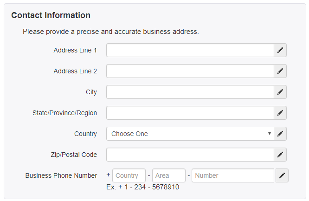Click the Business Phone Number label
The height and width of the screenshot is (201, 309).
pyautogui.click(x=61, y=175)
